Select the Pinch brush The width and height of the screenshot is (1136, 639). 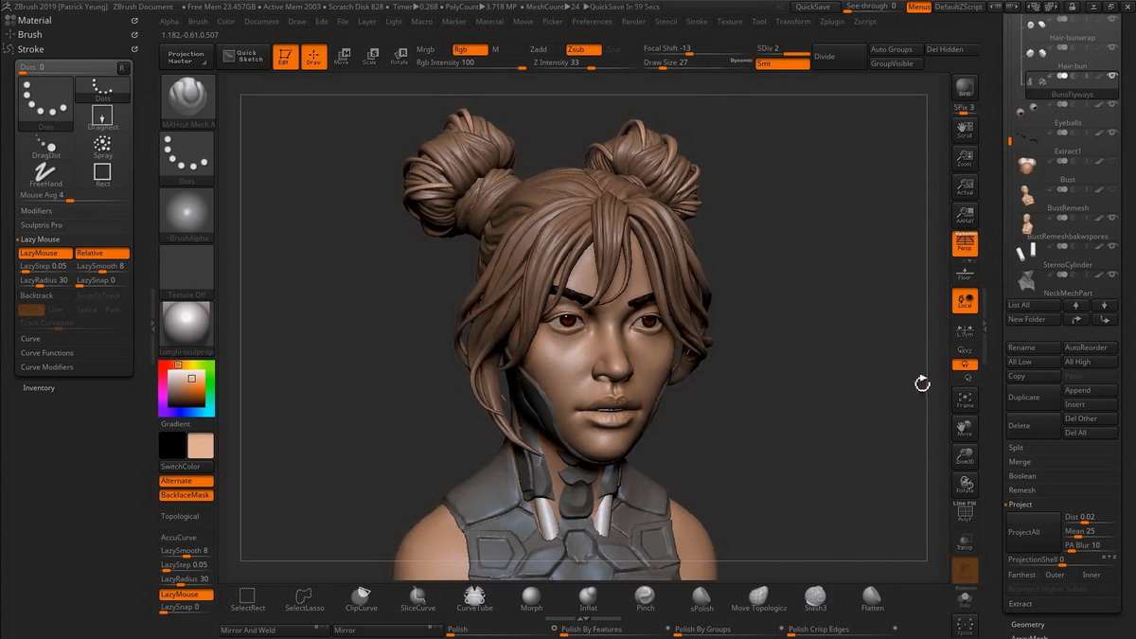[645, 599]
